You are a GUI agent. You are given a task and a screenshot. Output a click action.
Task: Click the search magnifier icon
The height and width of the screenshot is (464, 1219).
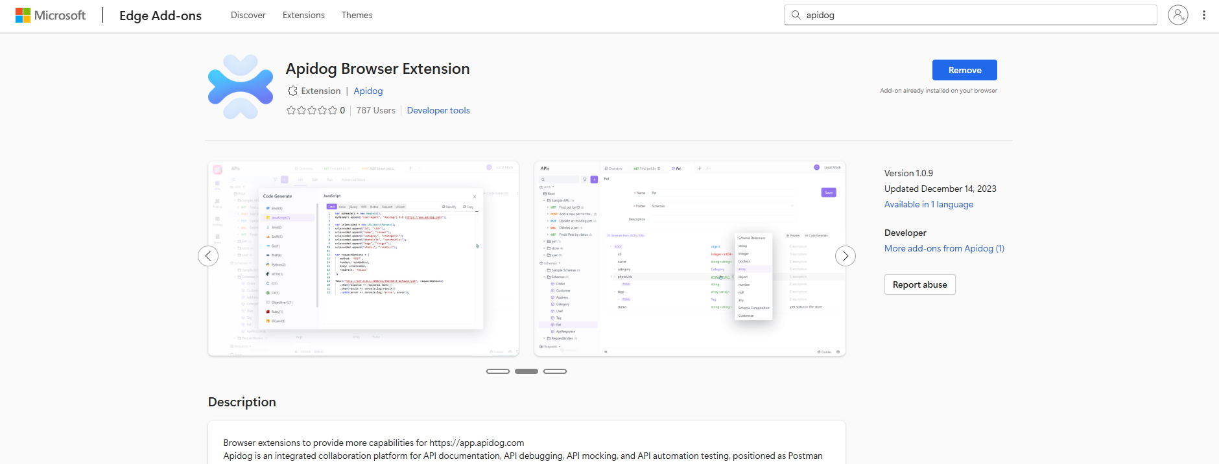pos(796,15)
